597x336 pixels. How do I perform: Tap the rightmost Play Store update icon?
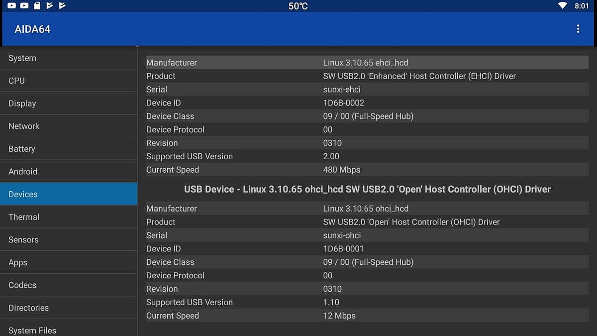point(62,6)
